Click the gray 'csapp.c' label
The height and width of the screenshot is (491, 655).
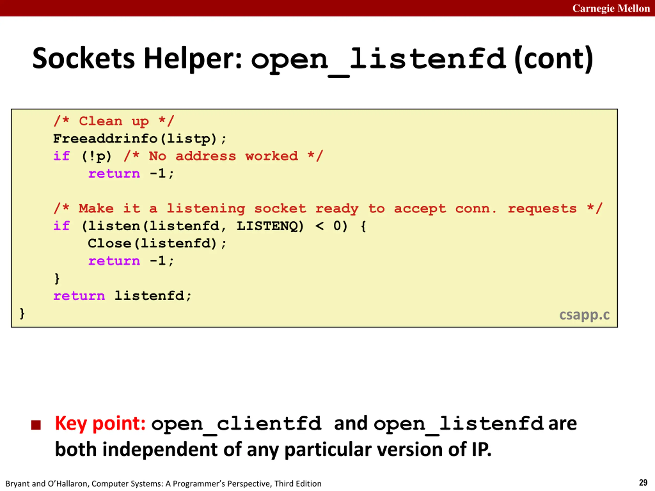pos(584,315)
